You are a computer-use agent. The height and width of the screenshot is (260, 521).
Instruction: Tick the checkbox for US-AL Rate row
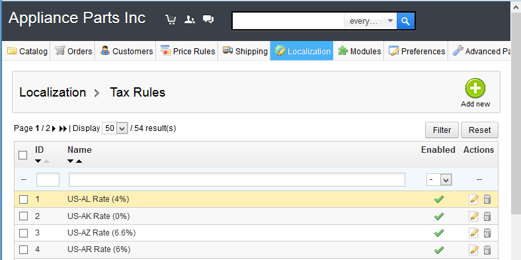click(x=23, y=200)
